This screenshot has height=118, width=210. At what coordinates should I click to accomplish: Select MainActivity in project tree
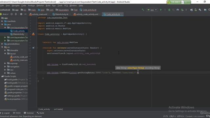coord(18,34)
